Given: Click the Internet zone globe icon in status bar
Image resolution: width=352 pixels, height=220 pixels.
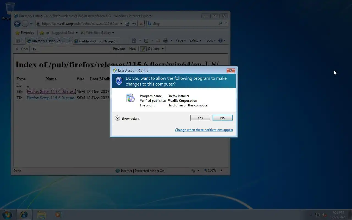Looking at the screenshot, I should 117,171.
